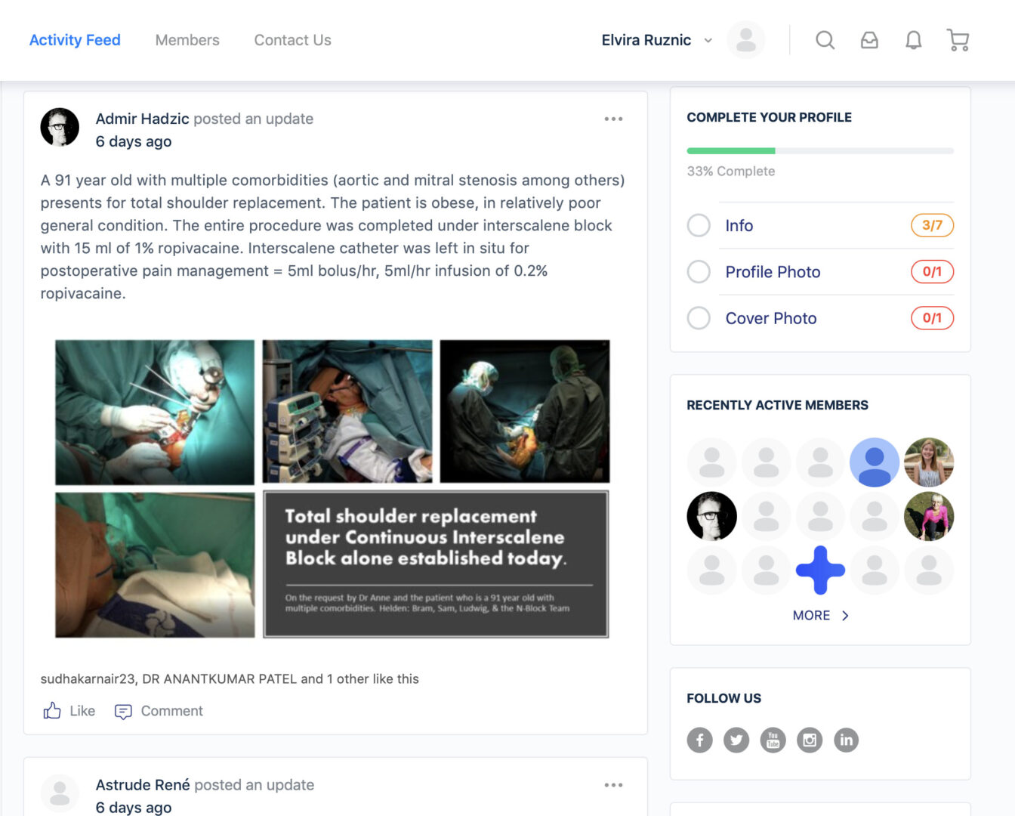1015x816 pixels.
Task: Click the Twitter follow icon
Action: tap(736, 740)
